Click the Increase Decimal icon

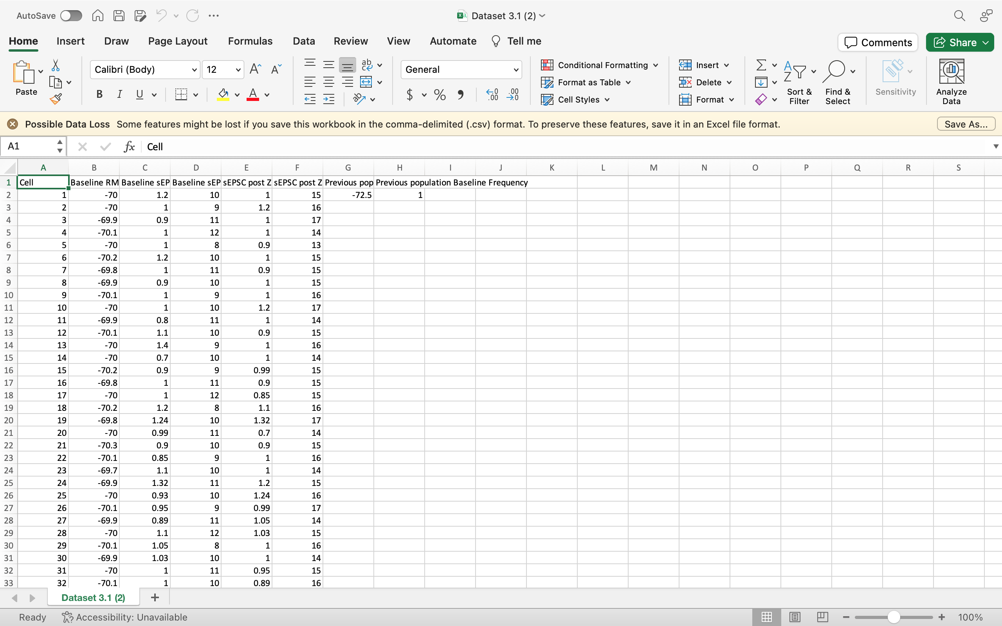[492, 95]
